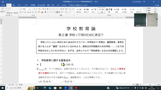Insert enclosed character (circled character) icon
This screenshot has height=90, width=161.
(x=48, y=12)
